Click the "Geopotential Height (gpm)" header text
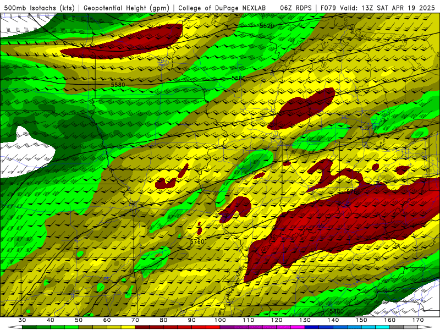Viewport: 440px width, 330px height. tap(127, 8)
